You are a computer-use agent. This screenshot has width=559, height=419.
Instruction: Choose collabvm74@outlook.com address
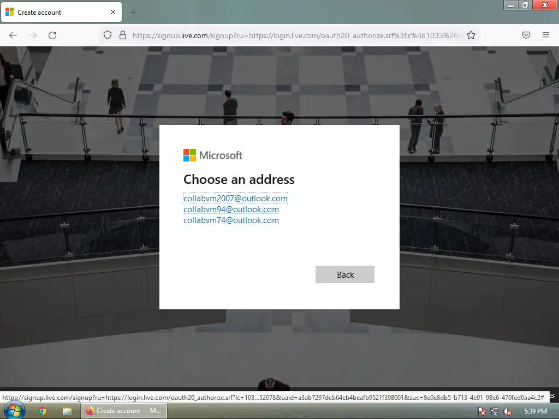pyautogui.click(x=231, y=220)
